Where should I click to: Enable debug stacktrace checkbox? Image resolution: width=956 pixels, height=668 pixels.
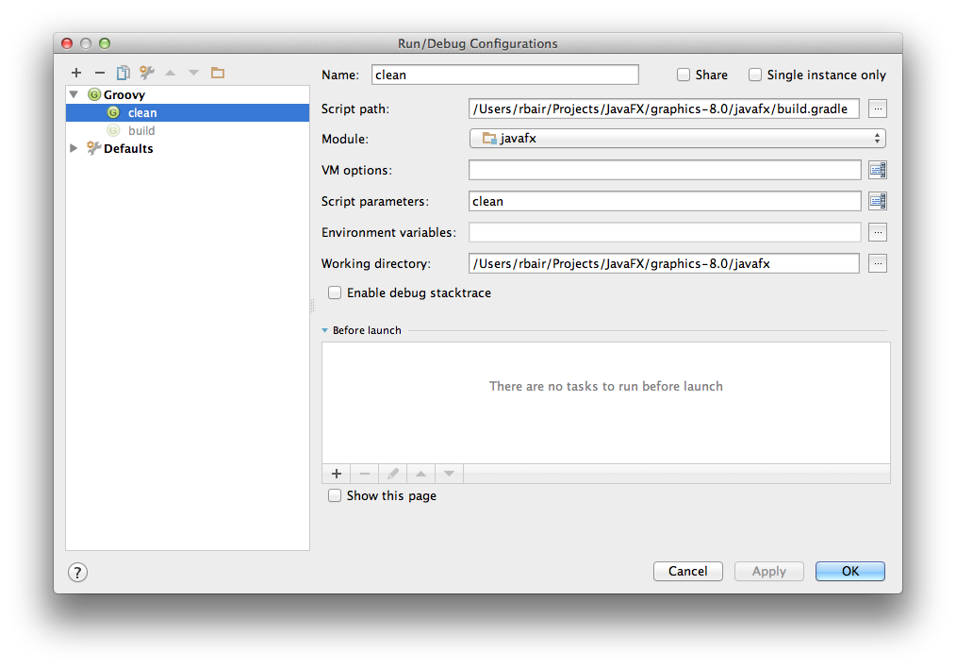click(x=335, y=292)
